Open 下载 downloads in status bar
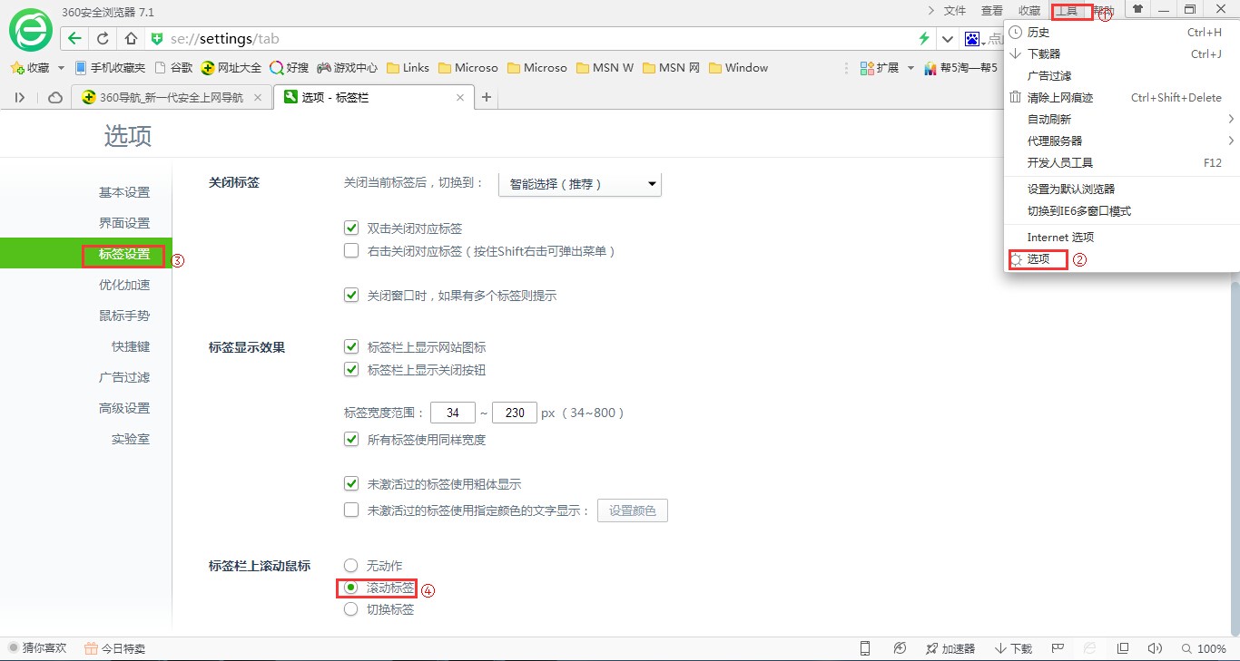Image resolution: width=1240 pixels, height=661 pixels. click(x=1013, y=648)
